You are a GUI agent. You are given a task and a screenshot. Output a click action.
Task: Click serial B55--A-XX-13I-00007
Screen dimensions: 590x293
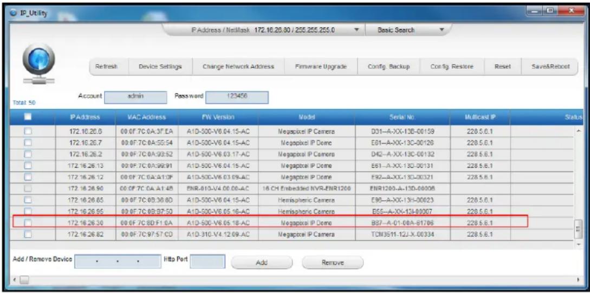pos(402,211)
